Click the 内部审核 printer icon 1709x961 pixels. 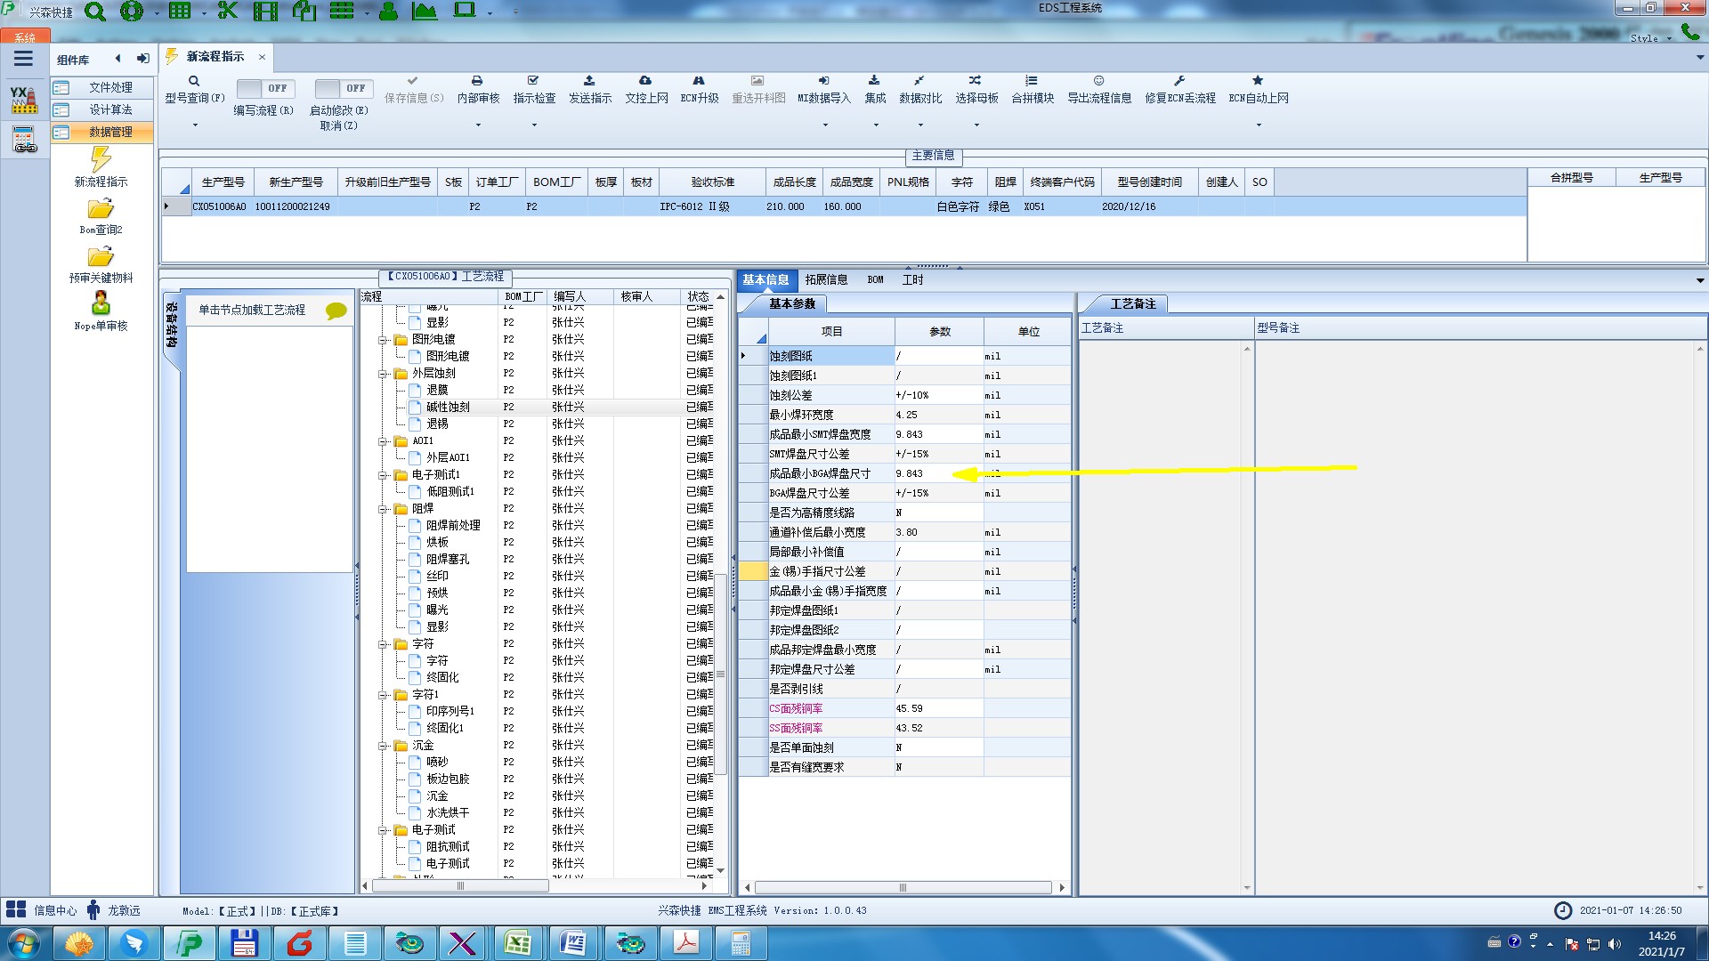[x=477, y=81]
